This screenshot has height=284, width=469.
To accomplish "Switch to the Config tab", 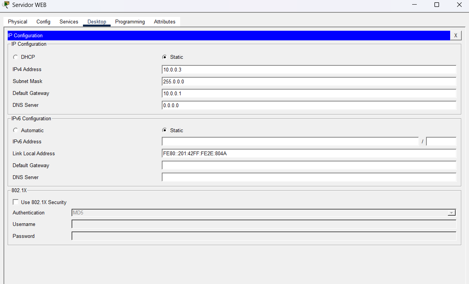I will tap(43, 22).
